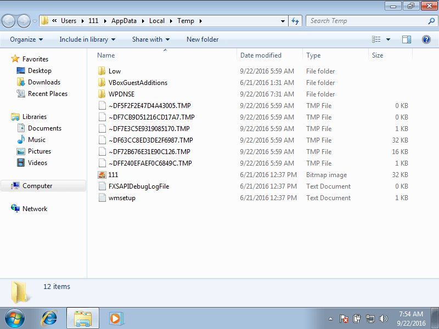Click Libraries in navigation pane
This screenshot has height=329, width=439.
pyautogui.click(x=35, y=117)
